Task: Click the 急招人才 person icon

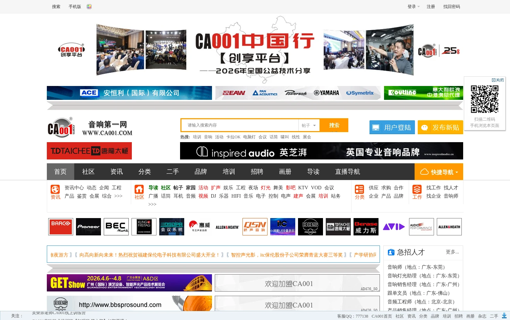Action: tap(391, 252)
